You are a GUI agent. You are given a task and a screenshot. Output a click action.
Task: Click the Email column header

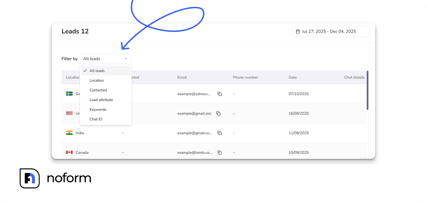pyautogui.click(x=182, y=77)
